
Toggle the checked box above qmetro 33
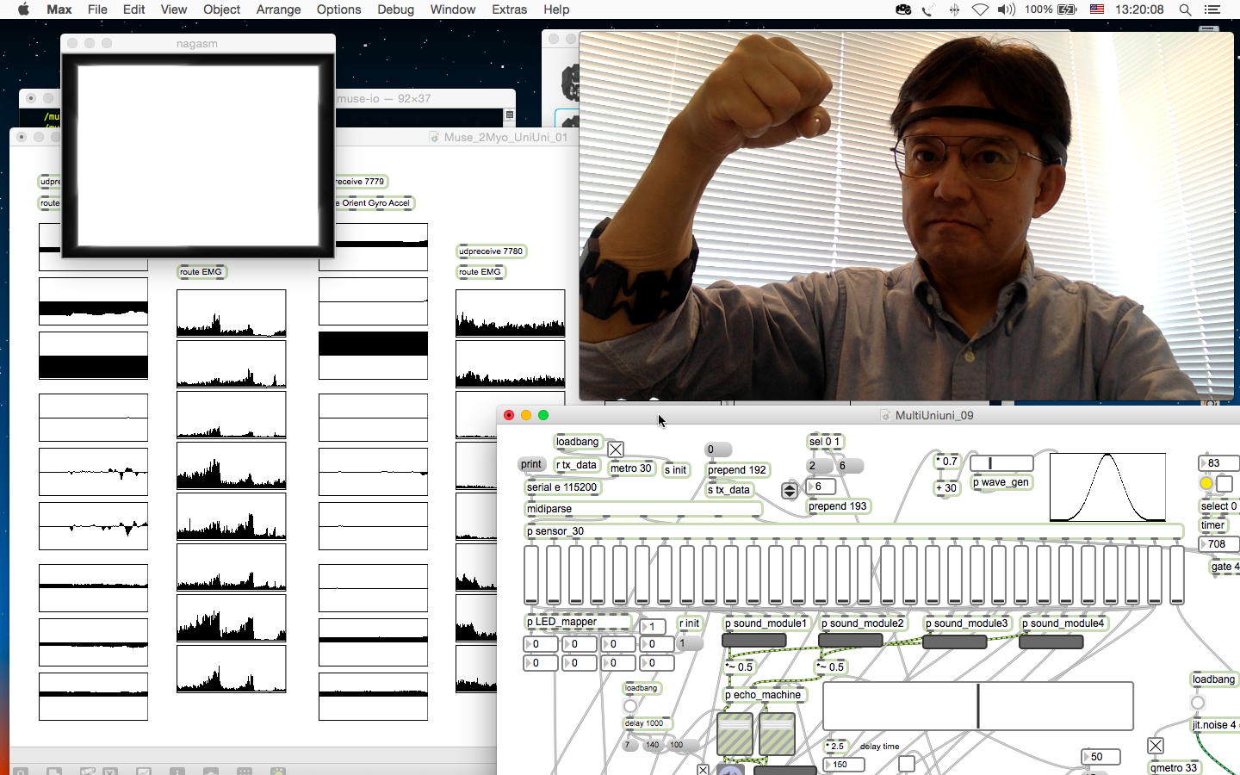pyautogui.click(x=1156, y=745)
